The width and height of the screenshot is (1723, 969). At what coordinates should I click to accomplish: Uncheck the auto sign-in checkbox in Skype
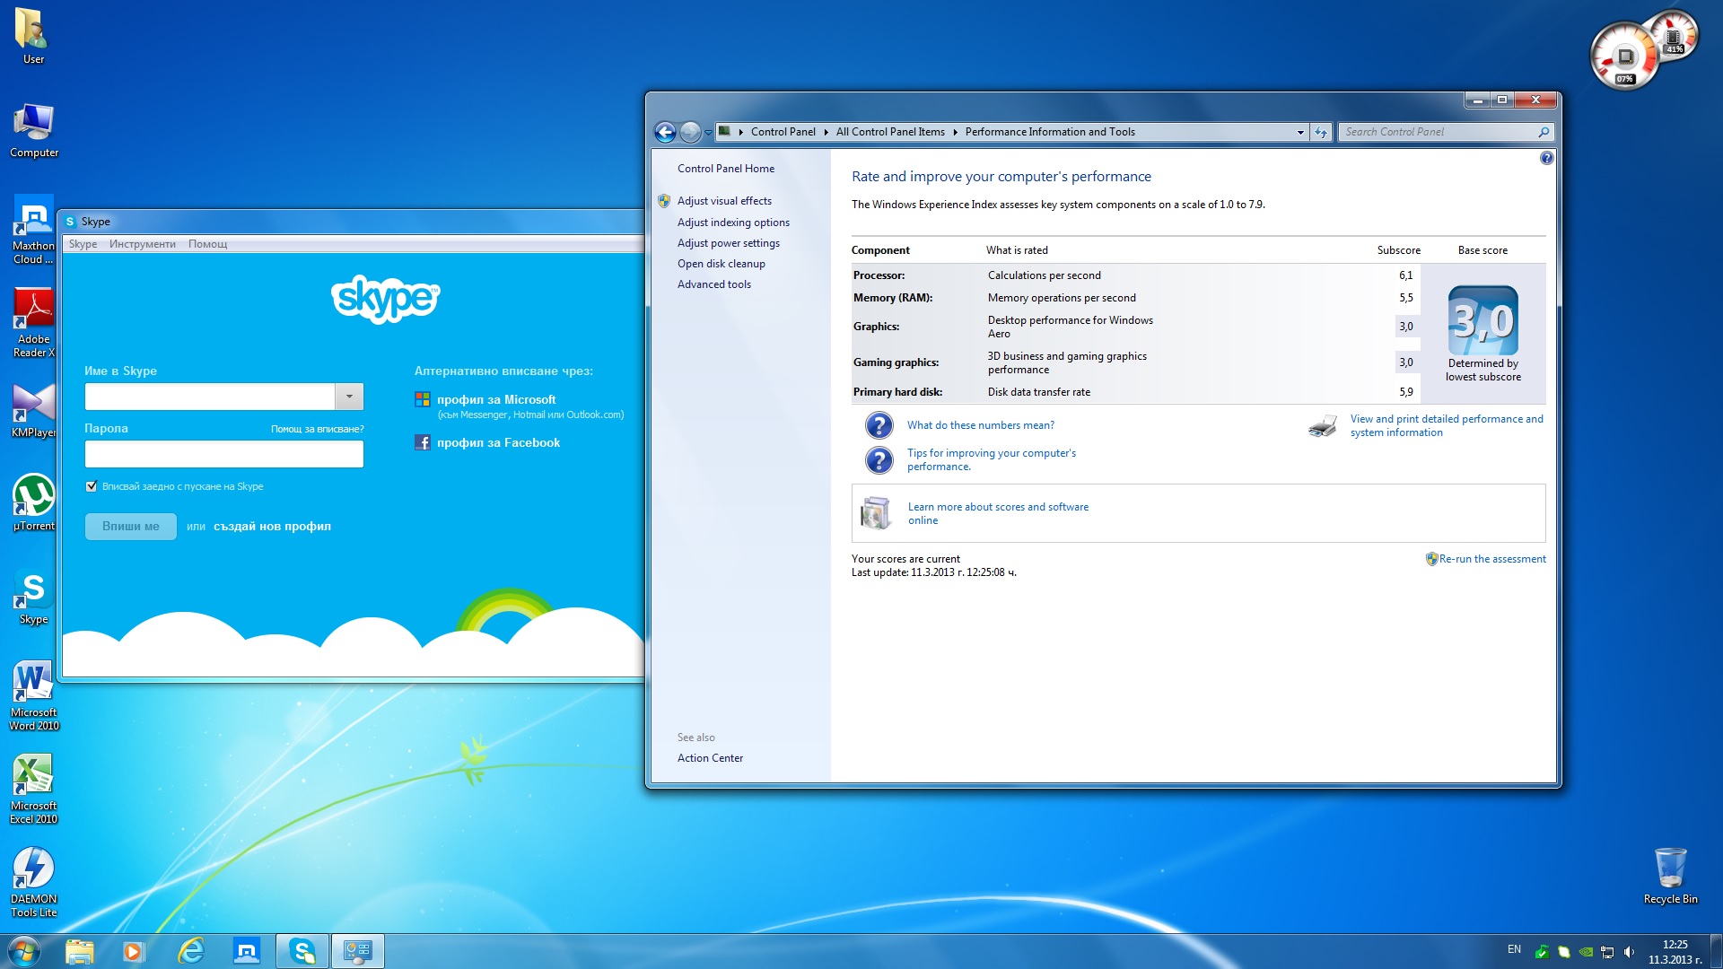pos(91,486)
